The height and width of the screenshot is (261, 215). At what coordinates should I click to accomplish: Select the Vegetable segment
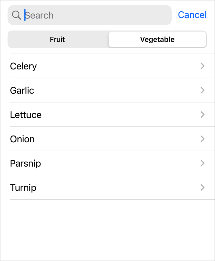pos(157,40)
